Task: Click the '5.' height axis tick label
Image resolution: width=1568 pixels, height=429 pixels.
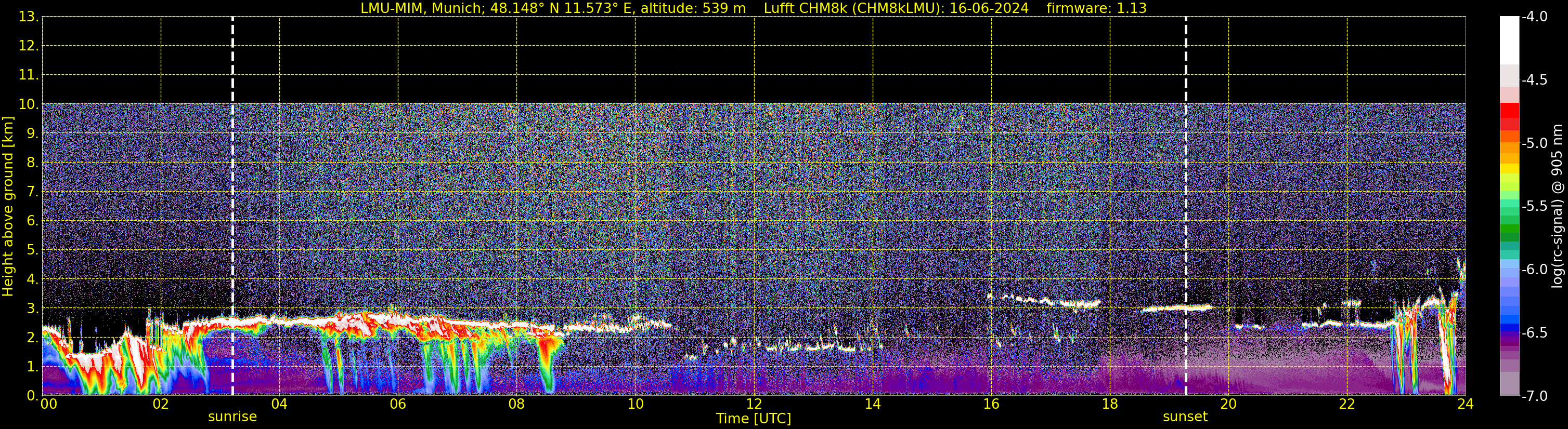Action: pyautogui.click(x=32, y=250)
